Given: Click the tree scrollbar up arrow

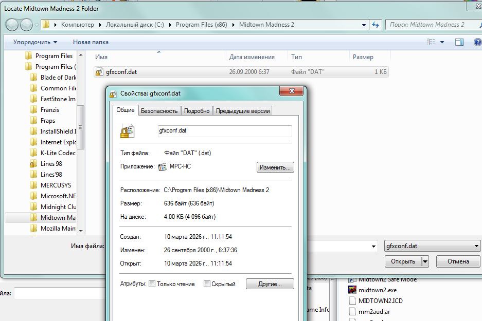Looking at the screenshot, I should point(81,55).
